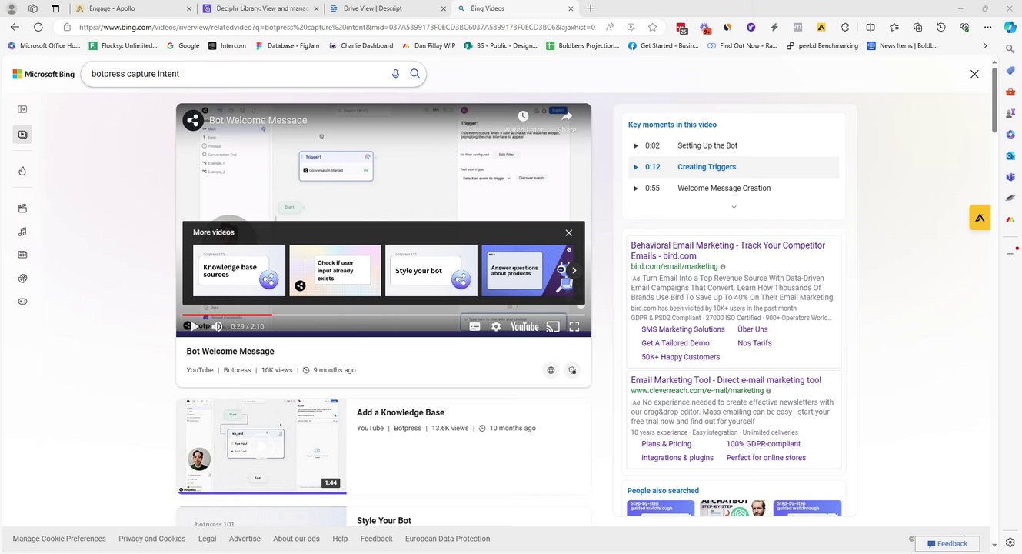Go to the Microsoft Bing home logo
1022x554 pixels.
click(x=43, y=74)
